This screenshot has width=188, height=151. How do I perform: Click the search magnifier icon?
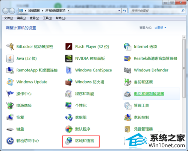coord(183,11)
